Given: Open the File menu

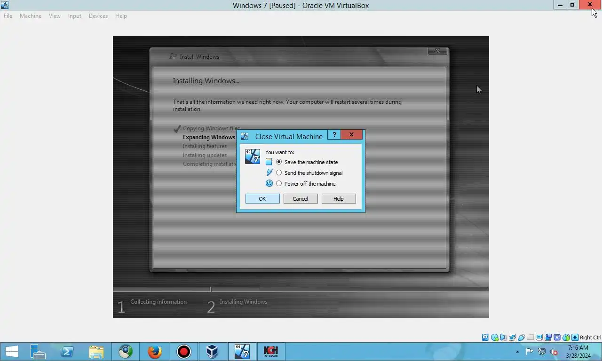Looking at the screenshot, I should (8, 16).
